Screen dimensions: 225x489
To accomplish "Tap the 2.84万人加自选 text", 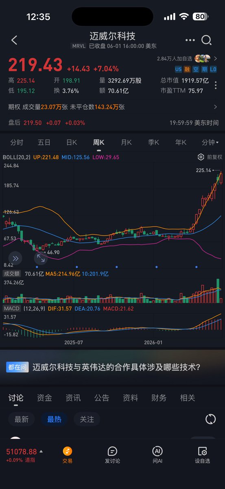I will click(175, 59).
